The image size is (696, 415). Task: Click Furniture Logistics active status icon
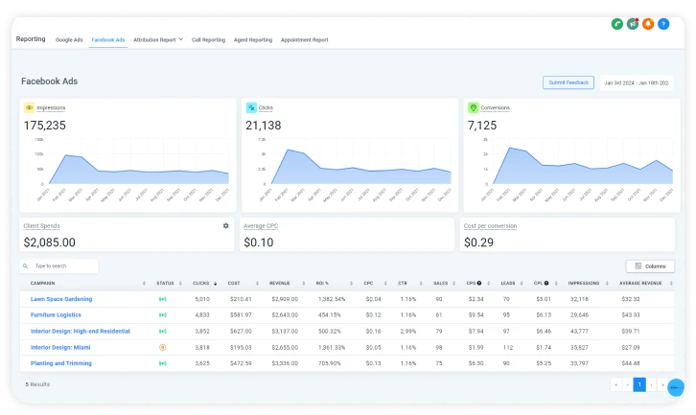(x=162, y=315)
